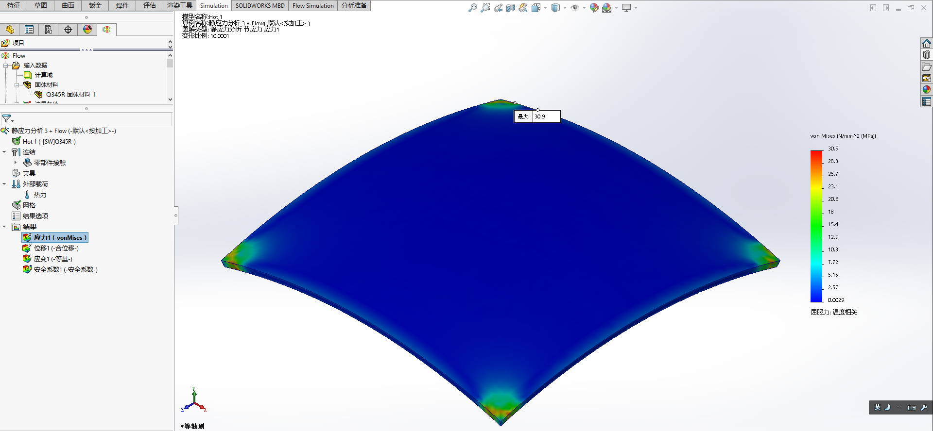
Task: Click Edit Appearance color ball icon
Action: [594, 8]
